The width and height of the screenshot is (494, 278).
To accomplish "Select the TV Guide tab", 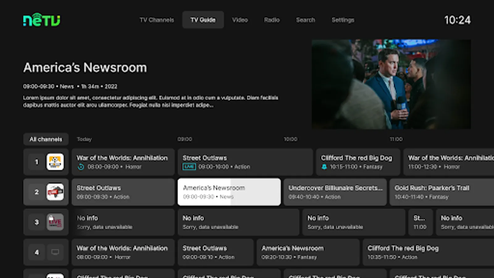I will tap(203, 20).
